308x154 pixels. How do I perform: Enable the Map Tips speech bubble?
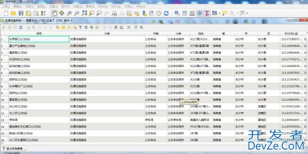click(224, 13)
